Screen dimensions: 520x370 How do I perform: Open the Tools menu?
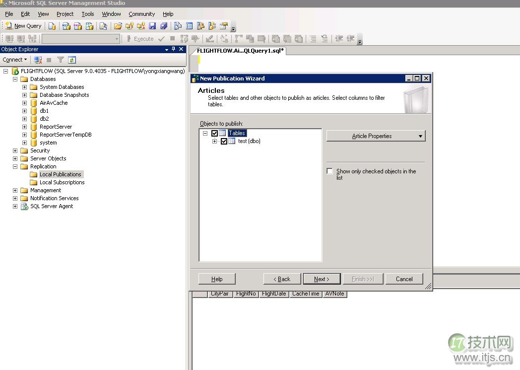87,14
